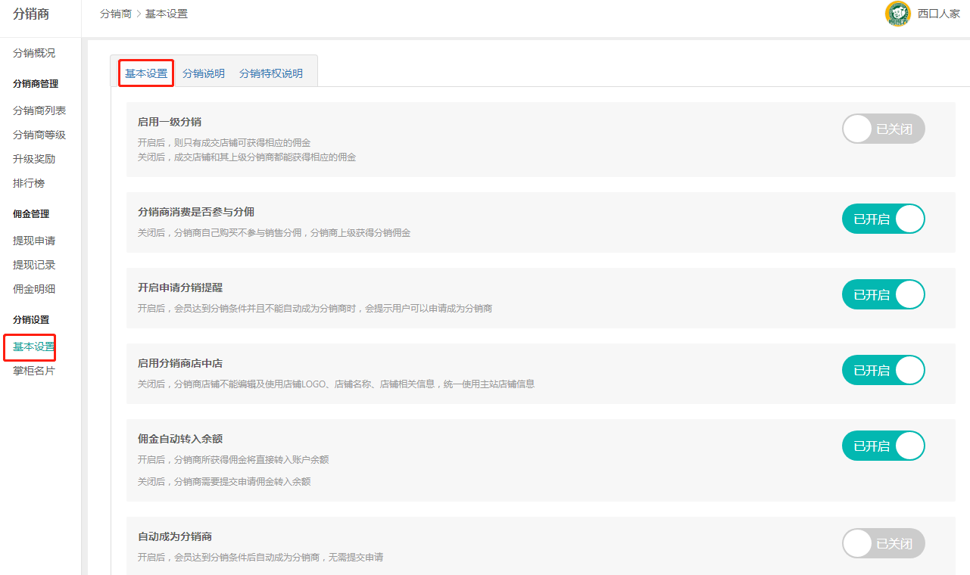Click the user avatar icon
The image size is (970, 575).
pyautogui.click(x=897, y=14)
